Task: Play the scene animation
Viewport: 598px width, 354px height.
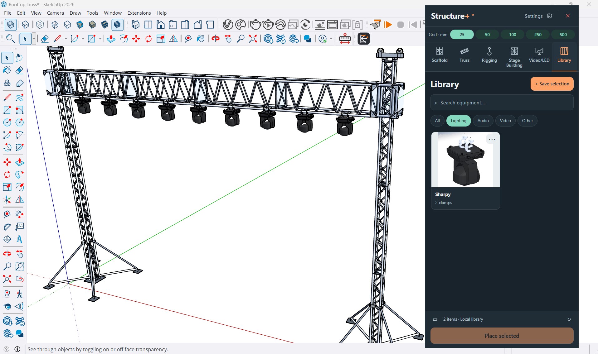Action: tap(388, 25)
